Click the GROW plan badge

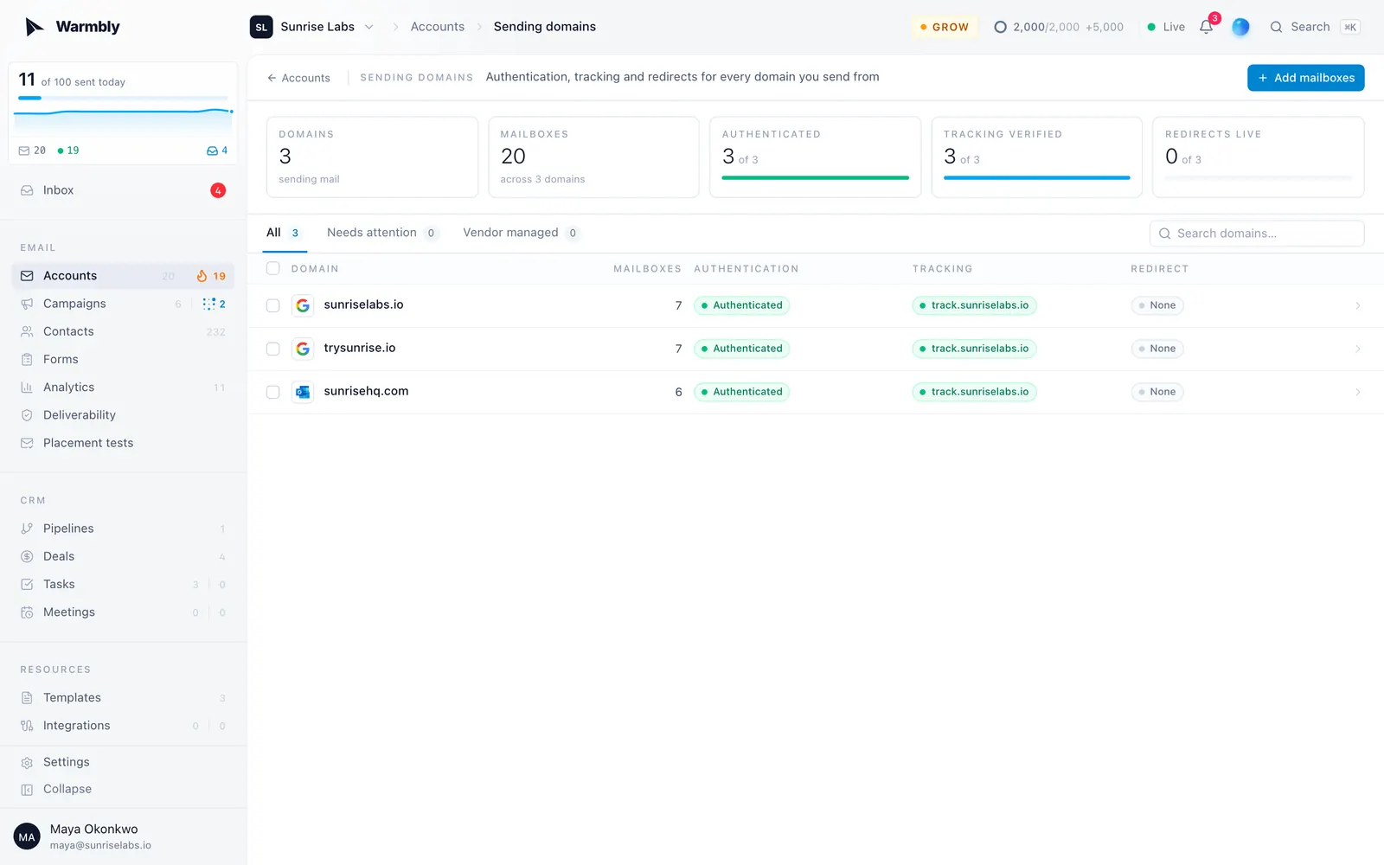click(945, 27)
